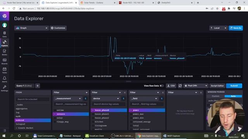The height and width of the screenshot is (139, 248).
Task: Toggle the View Raw Data switch
Action: tap(161, 86)
